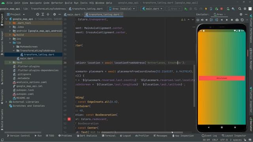Expand the build folder

point(10,35)
